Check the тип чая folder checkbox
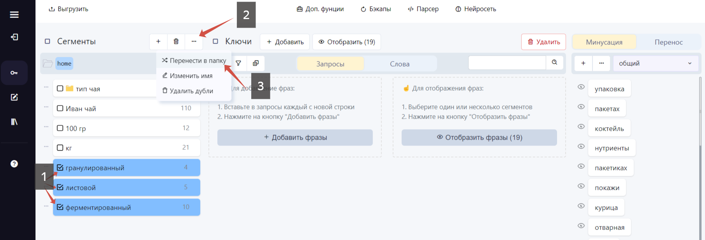 (60, 88)
